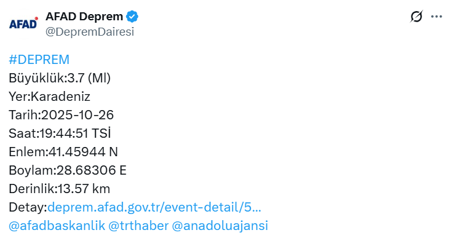Click the Tarih:2025-10-26 date line

click(62, 115)
